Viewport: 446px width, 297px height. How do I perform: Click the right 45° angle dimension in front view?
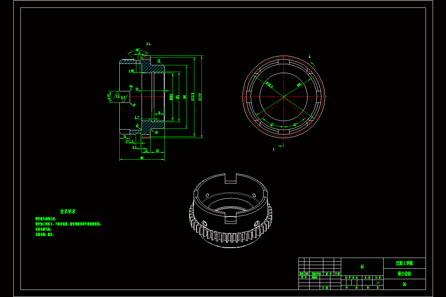coord(295,125)
